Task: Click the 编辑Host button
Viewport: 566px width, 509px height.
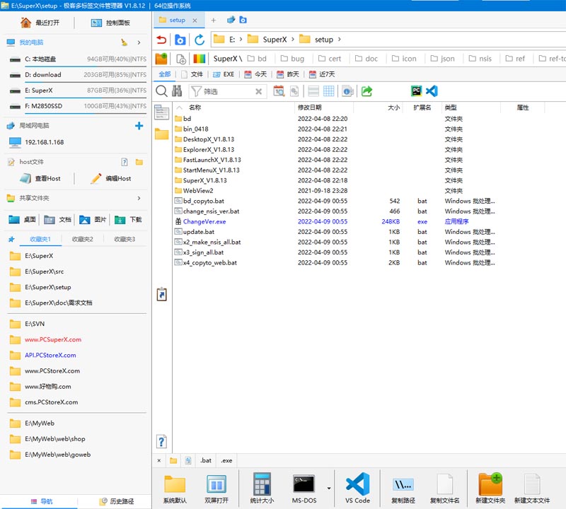Action: [111, 179]
